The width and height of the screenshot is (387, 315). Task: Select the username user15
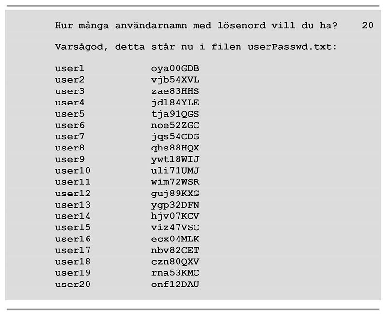73,227
